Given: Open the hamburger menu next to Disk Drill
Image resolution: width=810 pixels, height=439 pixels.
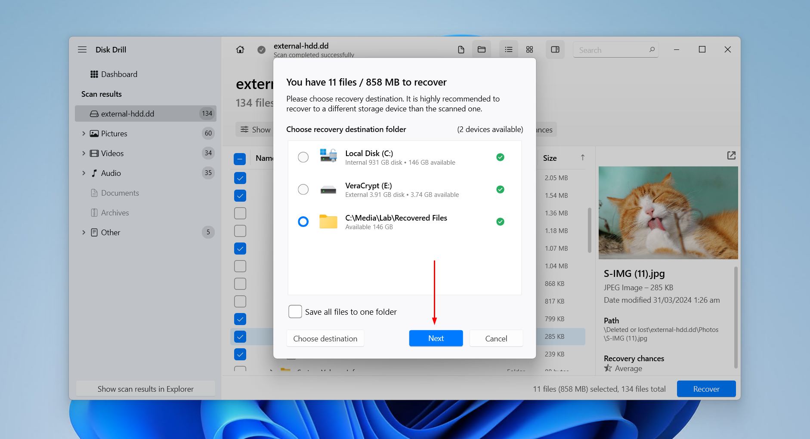Looking at the screenshot, I should [x=82, y=49].
